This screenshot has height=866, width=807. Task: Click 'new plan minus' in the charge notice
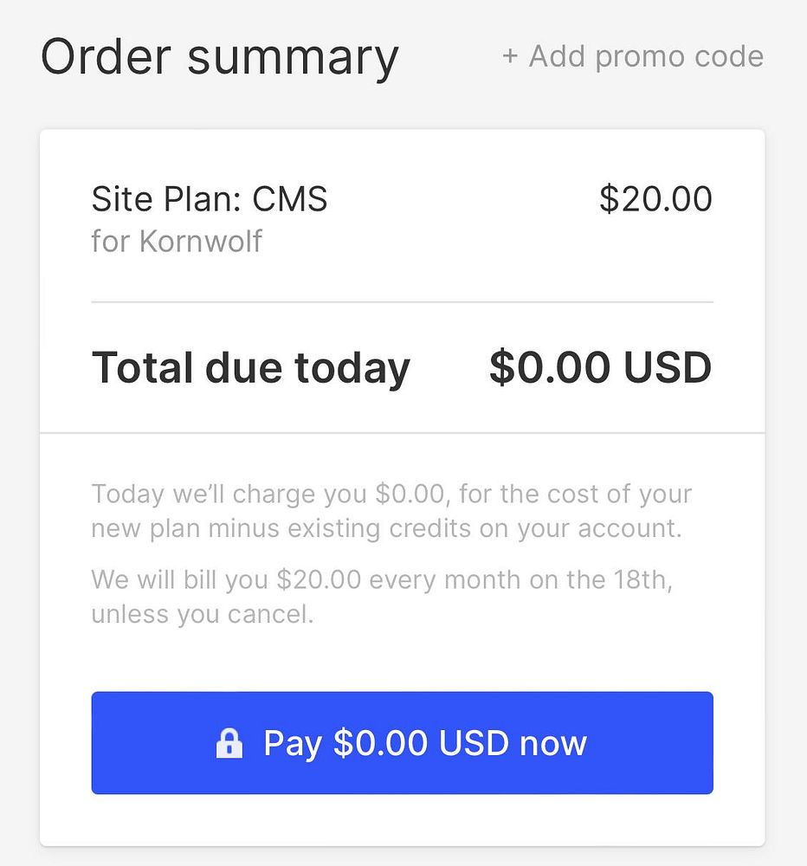[194, 528]
